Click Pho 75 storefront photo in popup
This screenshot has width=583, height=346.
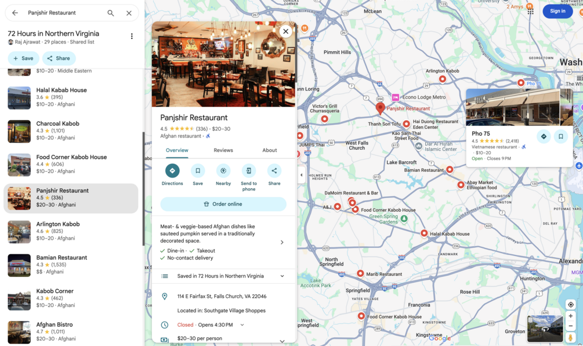pyautogui.click(x=512, y=107)
